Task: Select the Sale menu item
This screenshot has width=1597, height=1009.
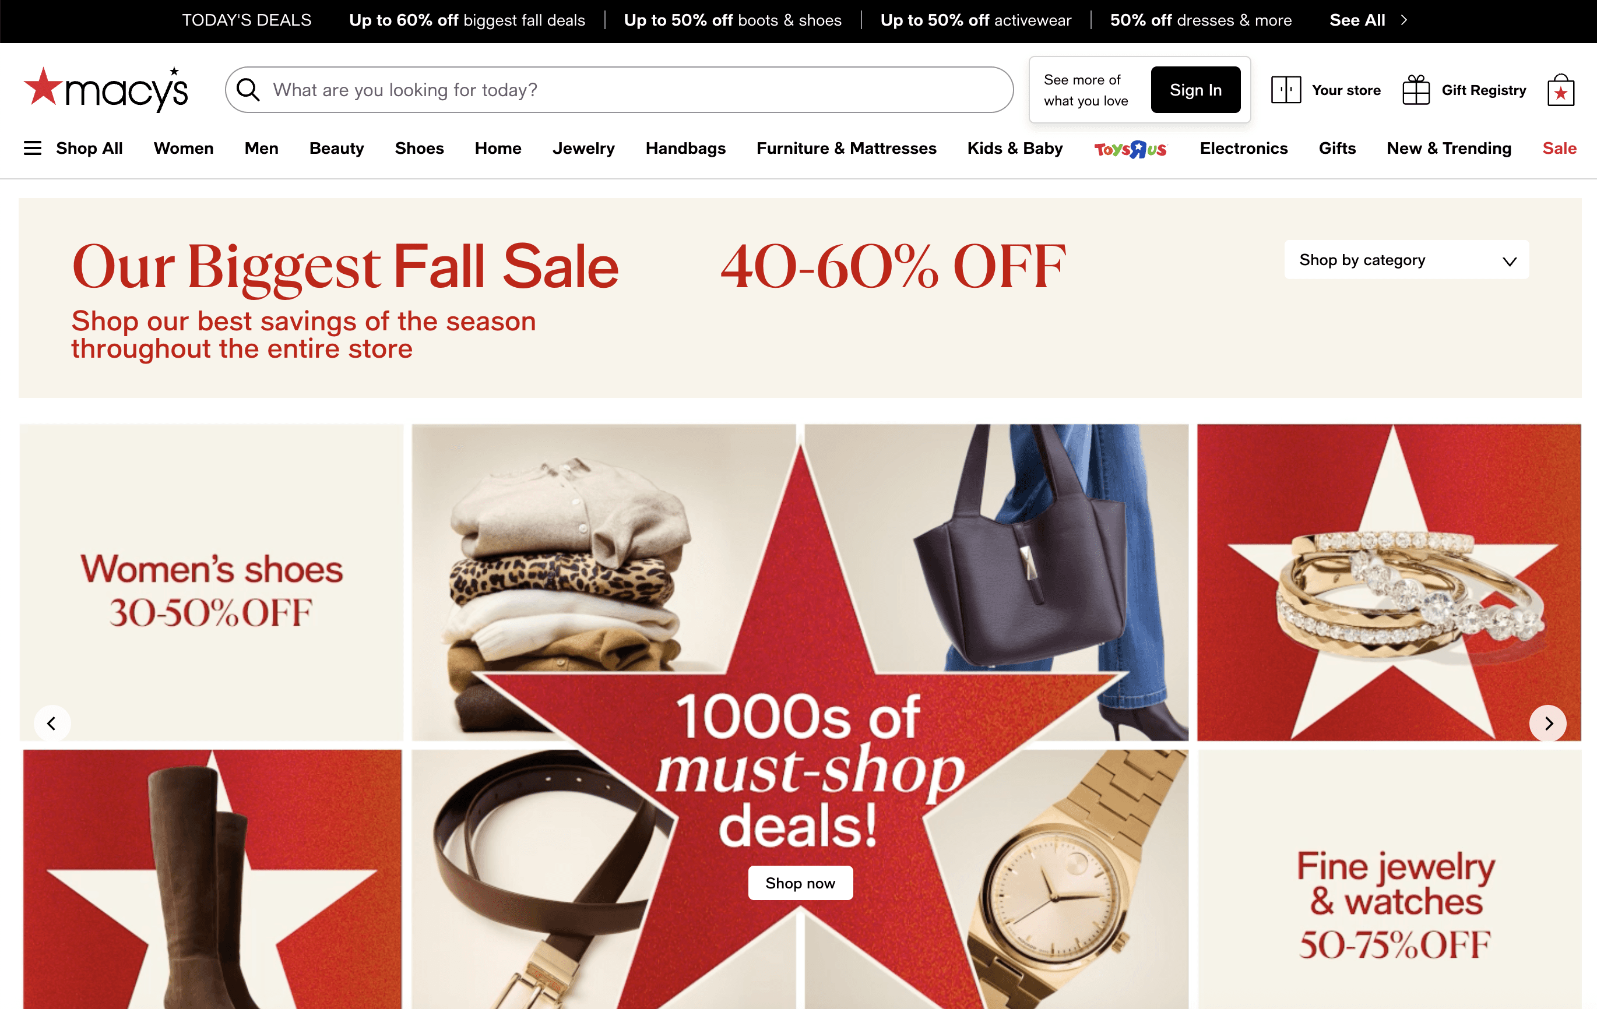Action: 1559,148
